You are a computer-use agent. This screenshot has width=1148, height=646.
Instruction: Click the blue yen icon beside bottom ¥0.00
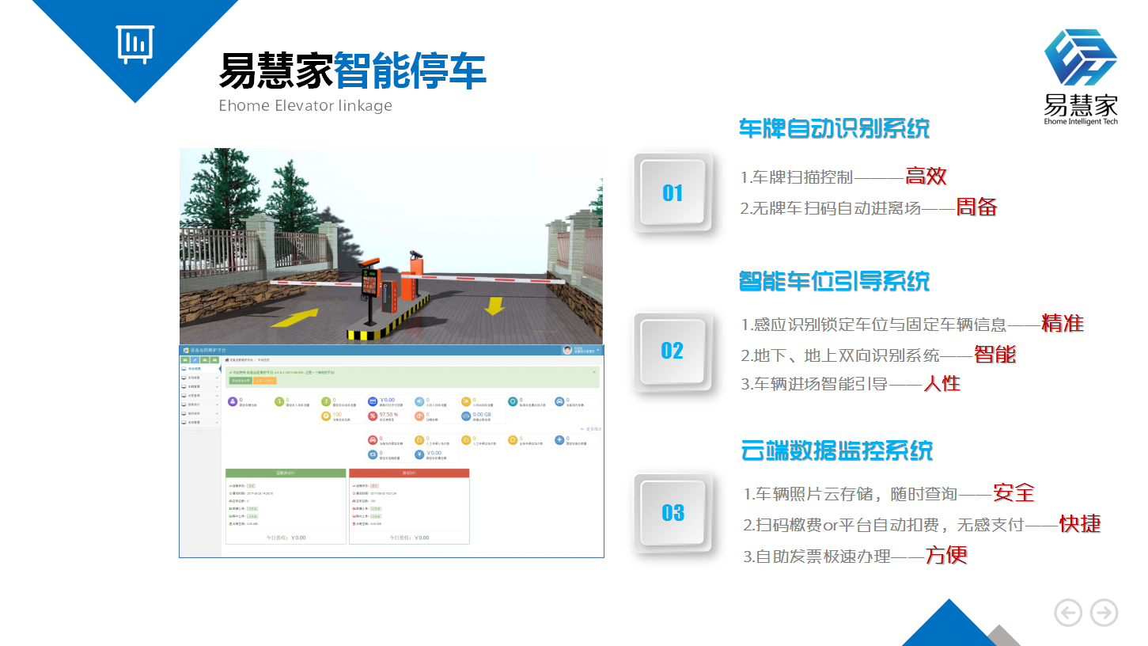tap(419, 454)
